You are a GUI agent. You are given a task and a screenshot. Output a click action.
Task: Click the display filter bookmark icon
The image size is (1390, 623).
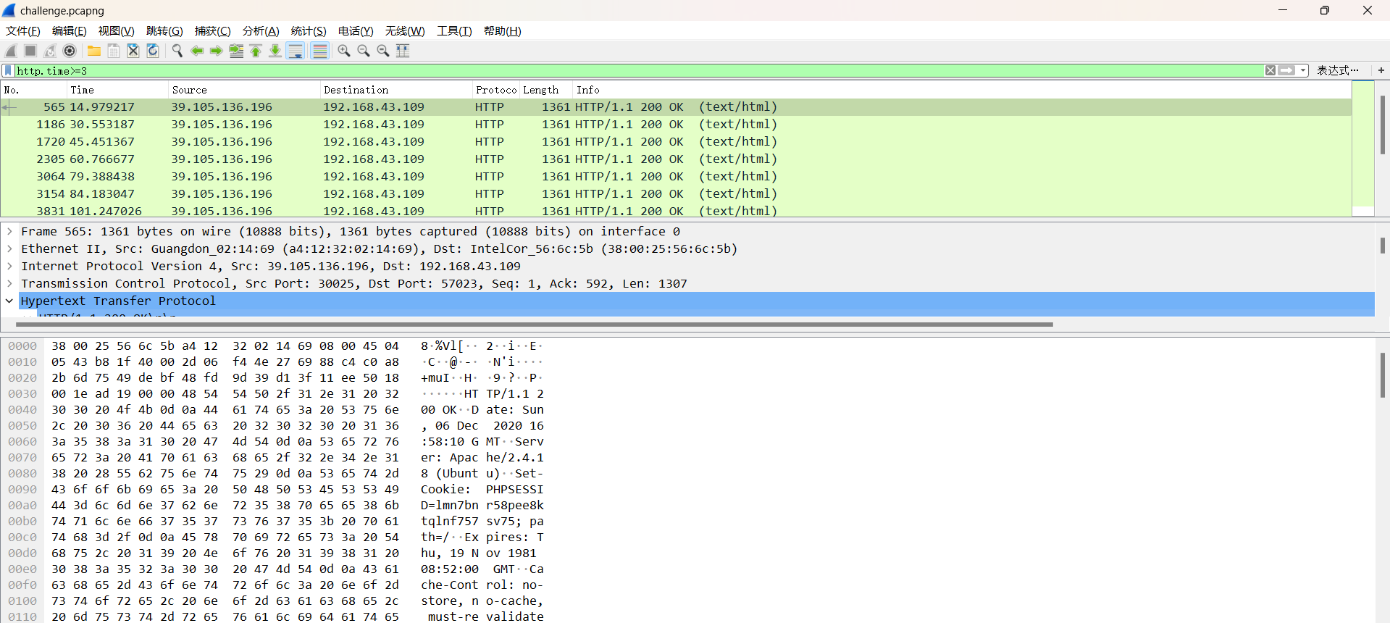(x=8, y=70)
